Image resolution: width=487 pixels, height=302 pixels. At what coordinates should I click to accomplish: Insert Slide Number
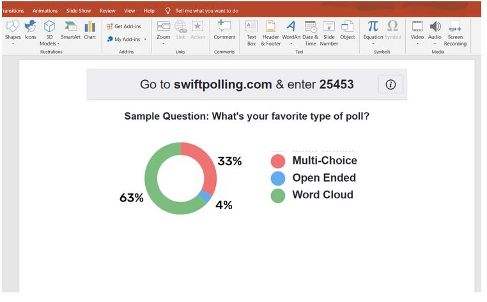[329, 33]
